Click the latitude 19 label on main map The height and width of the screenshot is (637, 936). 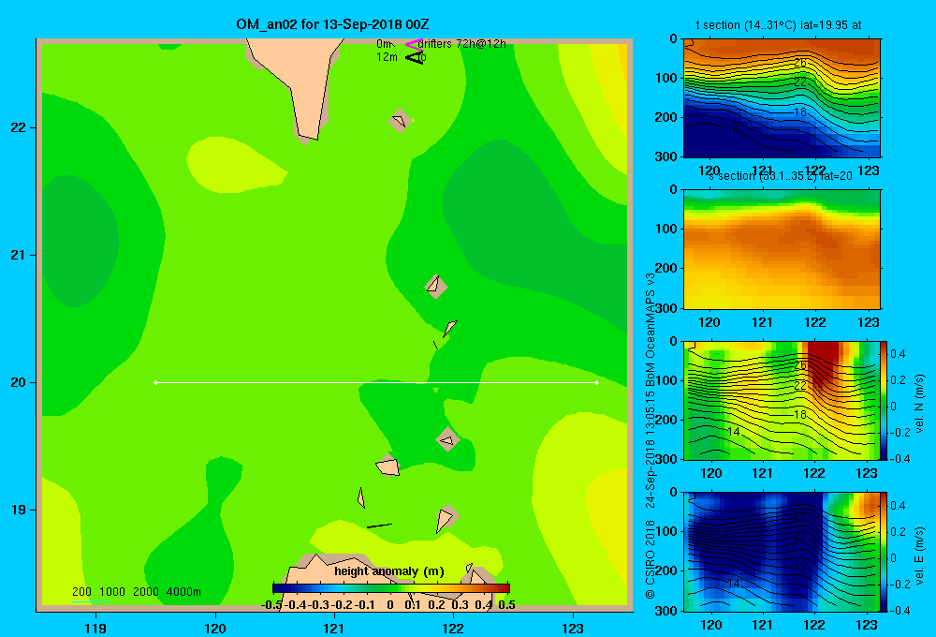[x=18, y=510]
